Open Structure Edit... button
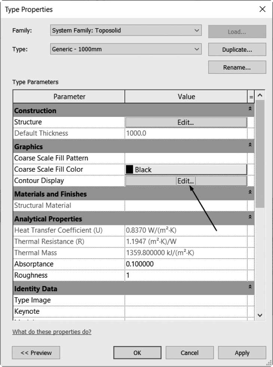273x367 pixels. (186, 122)
